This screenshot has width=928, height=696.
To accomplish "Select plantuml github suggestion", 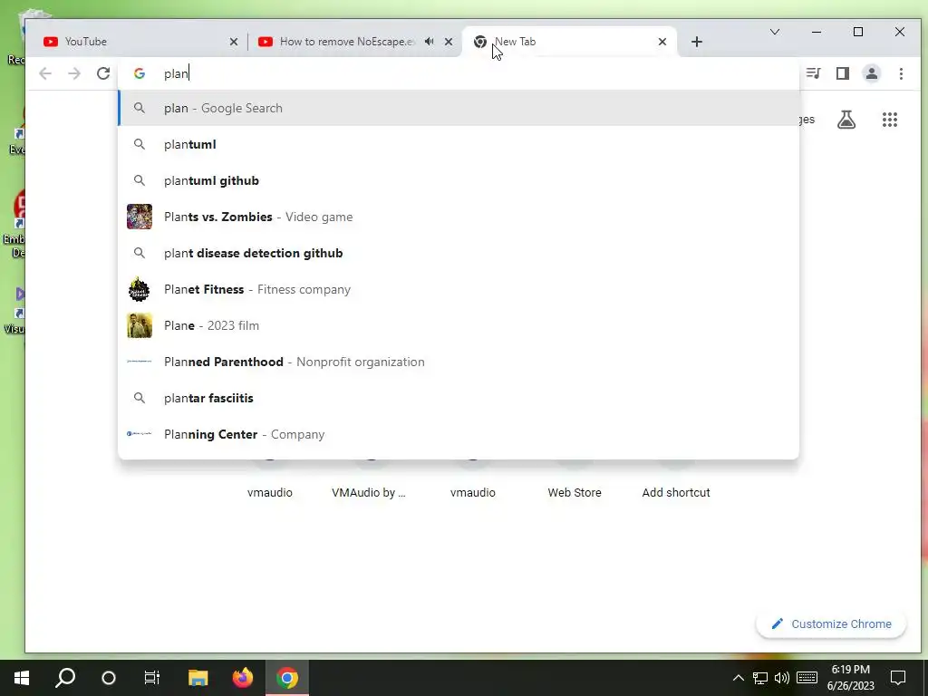I will 459,180.
